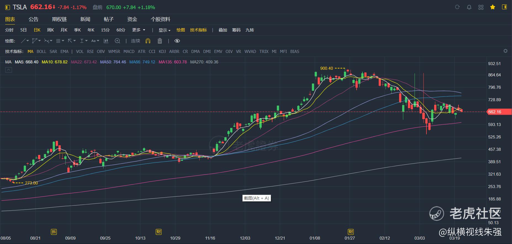Open the 公告 tab

click(34, 19)
